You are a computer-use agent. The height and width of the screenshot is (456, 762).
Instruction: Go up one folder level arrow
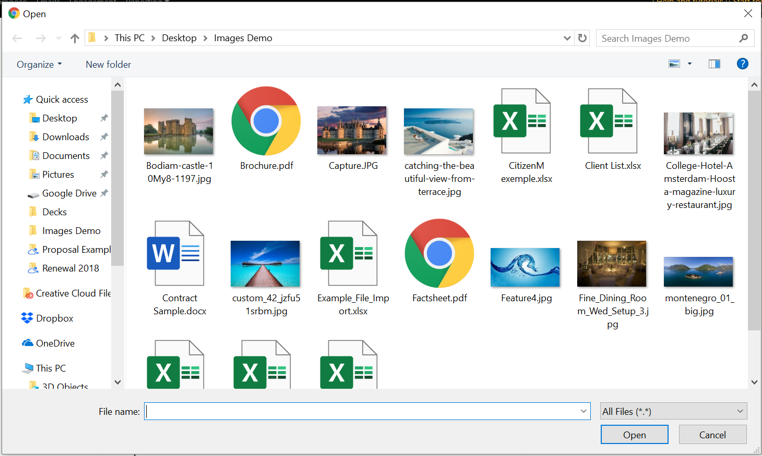tap(75, 38)
